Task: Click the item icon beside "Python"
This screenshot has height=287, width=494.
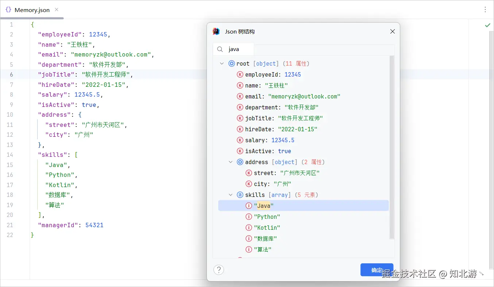Action: [249, 217]
